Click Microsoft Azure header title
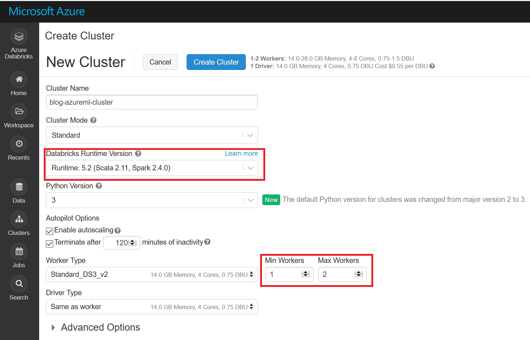 47,11
